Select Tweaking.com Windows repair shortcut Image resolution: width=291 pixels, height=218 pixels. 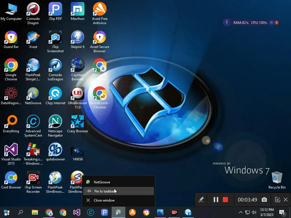(33, 154)
